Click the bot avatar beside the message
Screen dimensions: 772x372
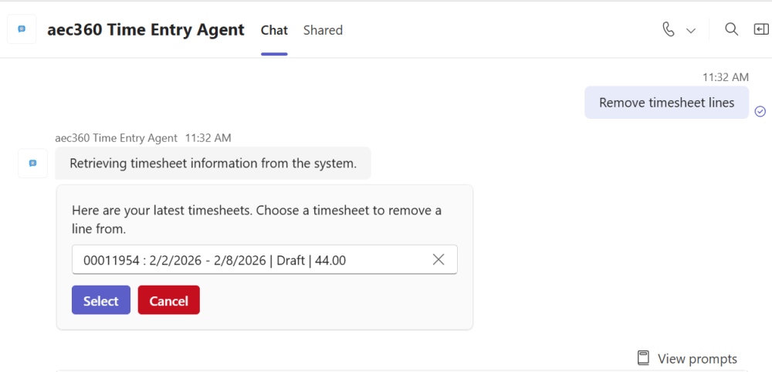coord(32,163)
